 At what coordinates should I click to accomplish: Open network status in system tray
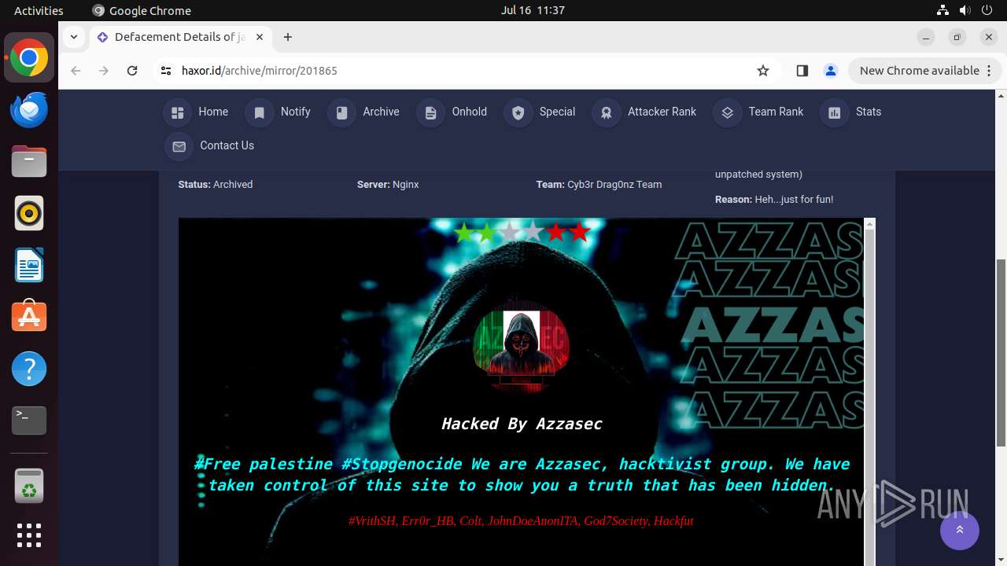tap(942, 10)
